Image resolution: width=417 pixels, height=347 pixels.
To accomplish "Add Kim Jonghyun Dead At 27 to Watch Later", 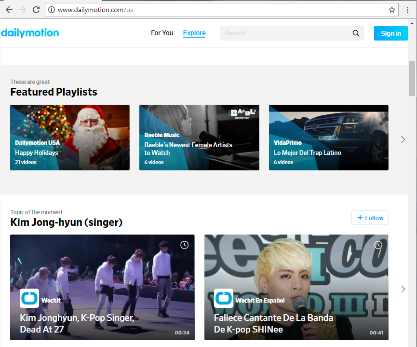I will pyautogui.click(x=184, y=245).
